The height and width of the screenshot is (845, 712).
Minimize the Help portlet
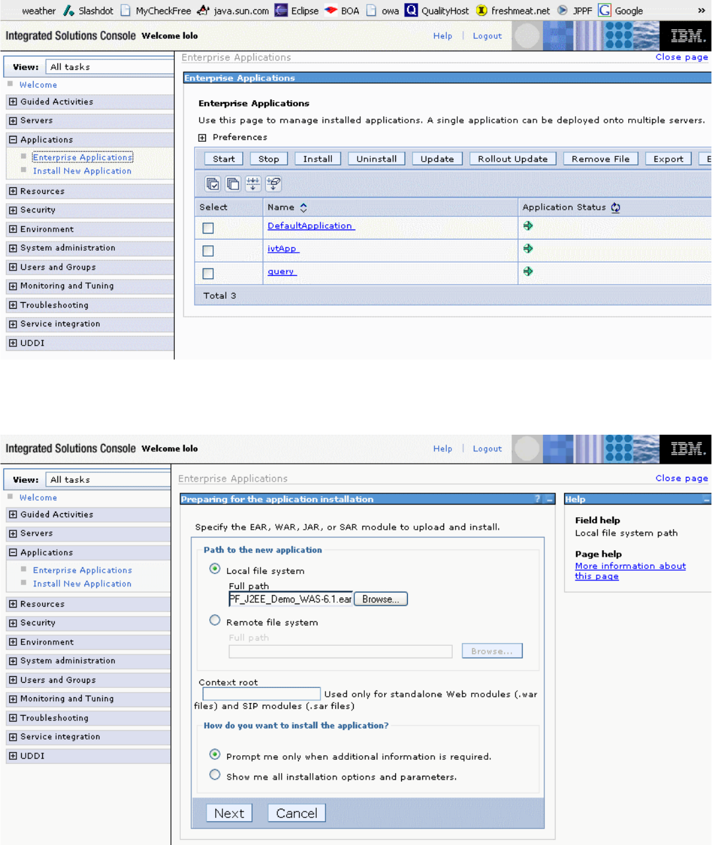(x=706, y=499)
